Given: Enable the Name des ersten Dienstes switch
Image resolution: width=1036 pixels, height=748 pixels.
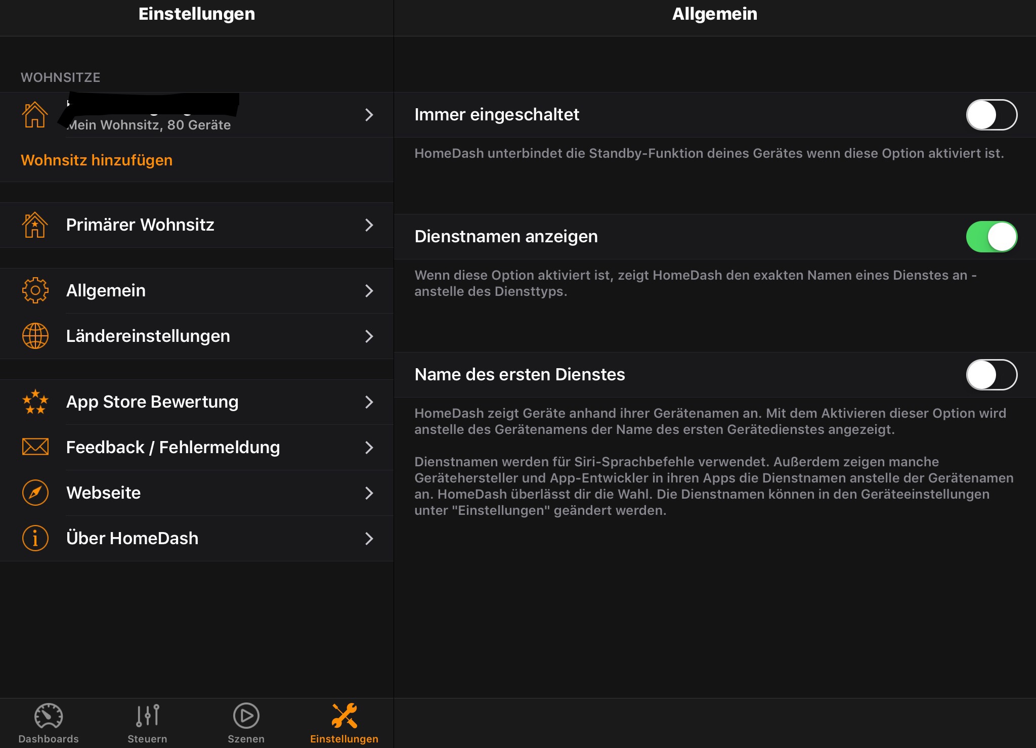Looking at the screenshot, I should (991, 375).
